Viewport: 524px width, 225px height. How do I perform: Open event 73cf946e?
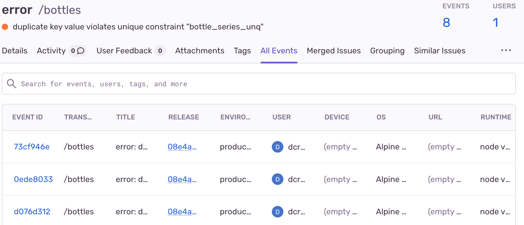coord(32,147)
